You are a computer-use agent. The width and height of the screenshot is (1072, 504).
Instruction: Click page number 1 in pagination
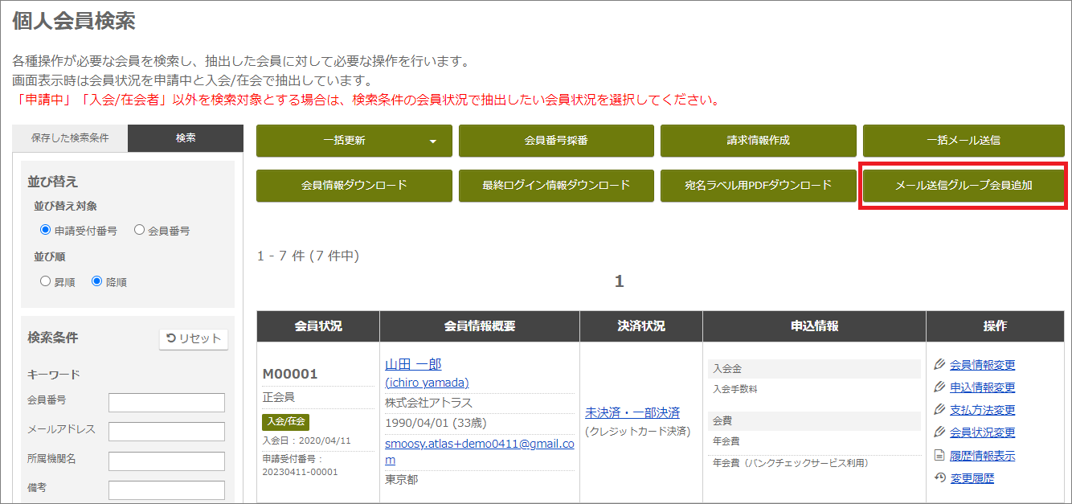pos(619,281)
